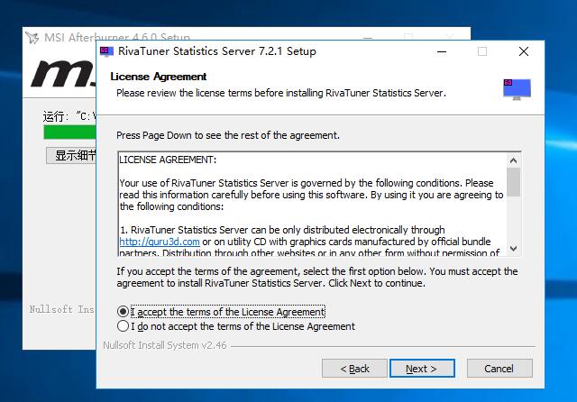The height and width of the screenshot is (402, 577).
Task: Click the MSI Afterburner title bar icon
Action: pyautogui.click(x=33, y=38)
